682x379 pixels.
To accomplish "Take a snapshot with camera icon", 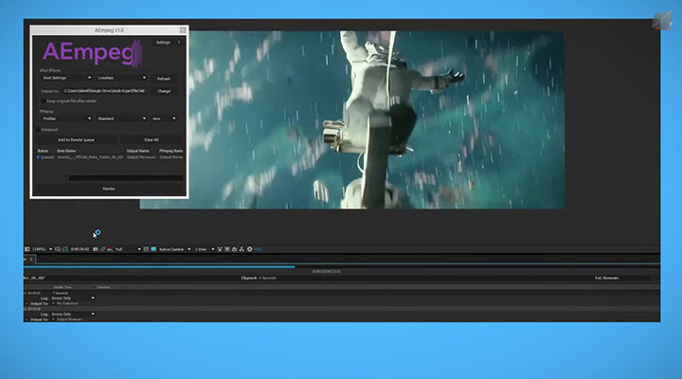I will coord(96,249).
